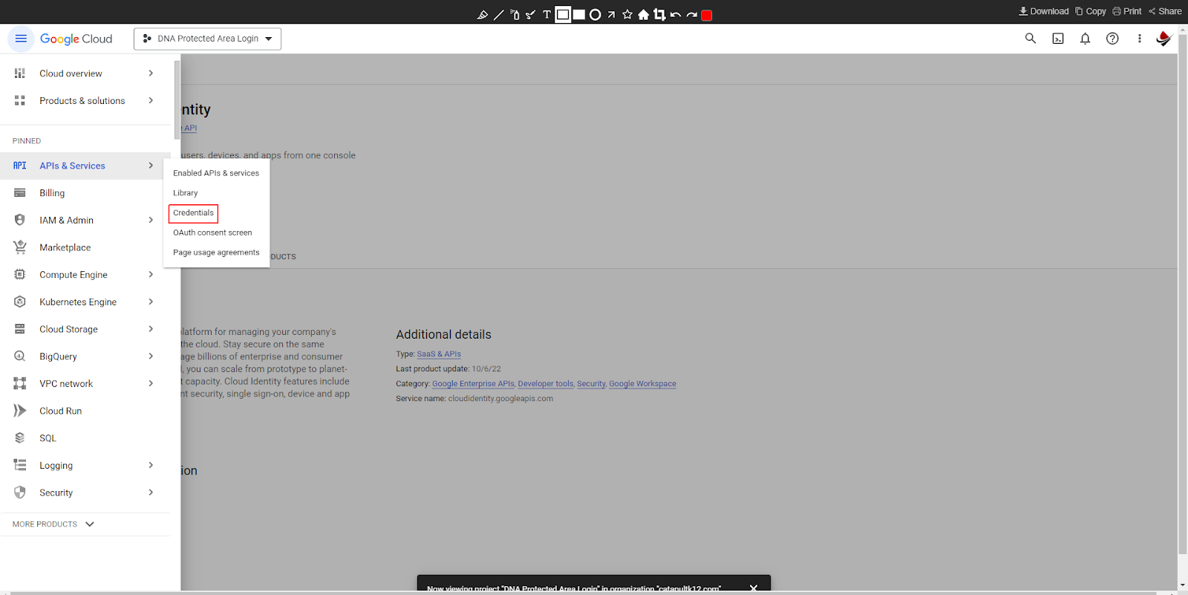Click the home icon in annotation toolbar
The width and height of the screenshot is (1188, 595).
tap(643, 15)
